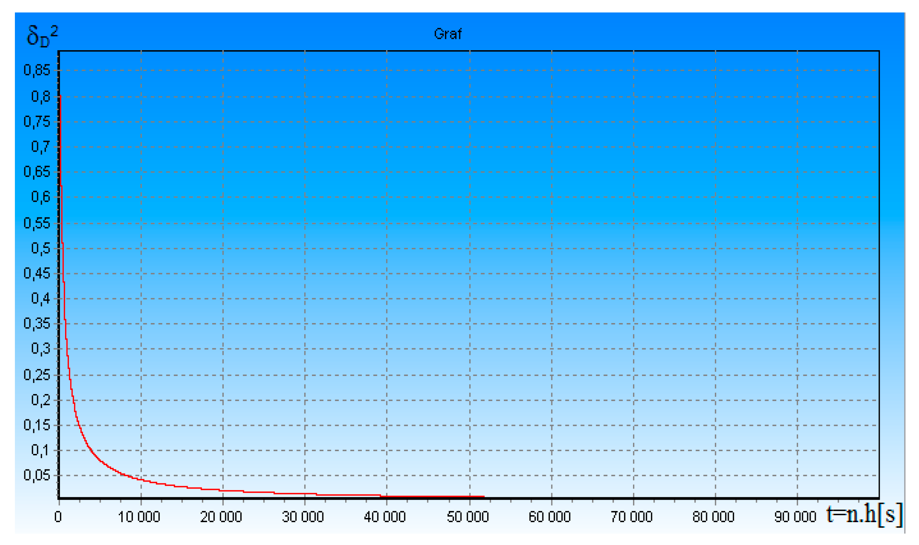This screenshot has height=545, width=919.
Task: Click the 40 000 x-axis tick label
Action: pyautogui.click(x=385, y=517)
